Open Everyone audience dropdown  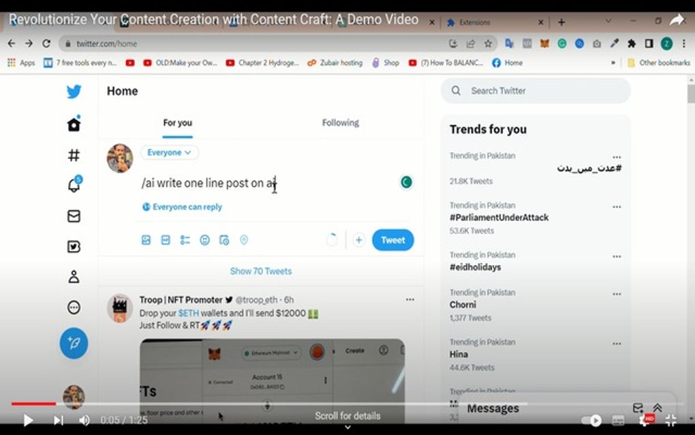coord(169,153)
